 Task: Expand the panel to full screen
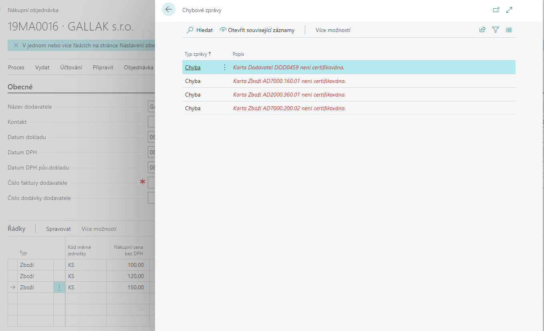(509, 10)
